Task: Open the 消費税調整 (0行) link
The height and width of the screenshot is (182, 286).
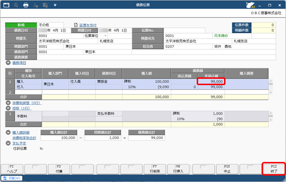Action: pyautogui.click(x=27, y=103)
